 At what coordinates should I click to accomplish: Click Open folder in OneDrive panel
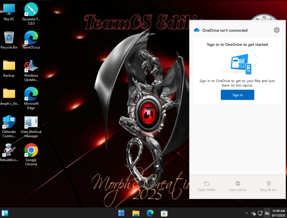(206, 186)
